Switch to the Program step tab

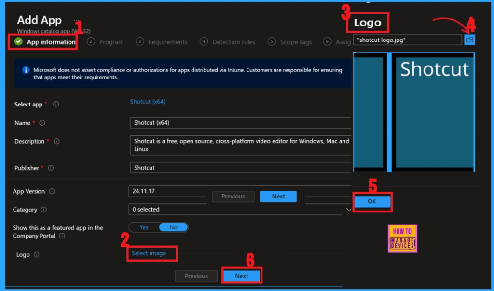[x=105, y=42]
